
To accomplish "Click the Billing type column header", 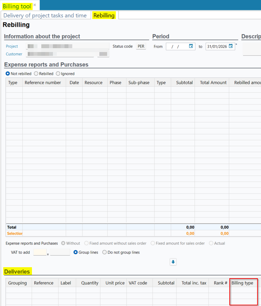I will 242,283.
